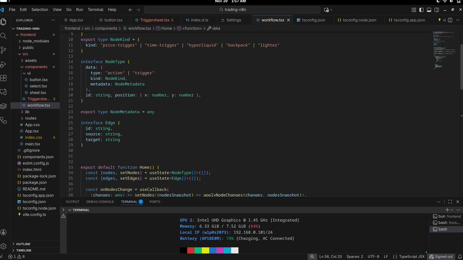Expand the lib folder

pyautogui.click(x=22, y=112)
